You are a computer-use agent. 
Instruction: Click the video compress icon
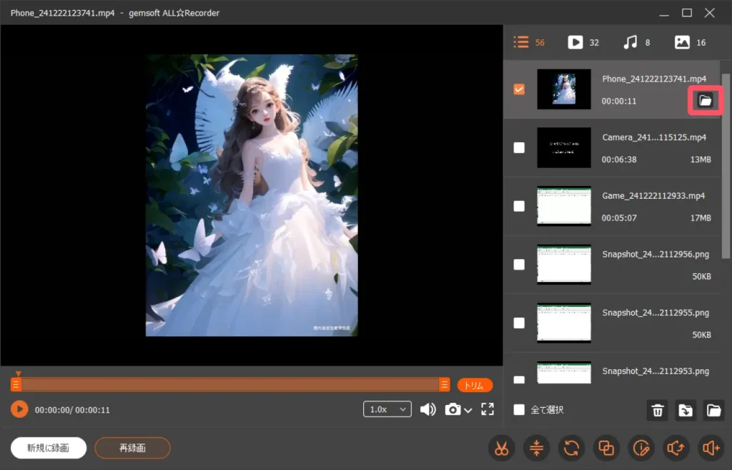coord(536,449)
